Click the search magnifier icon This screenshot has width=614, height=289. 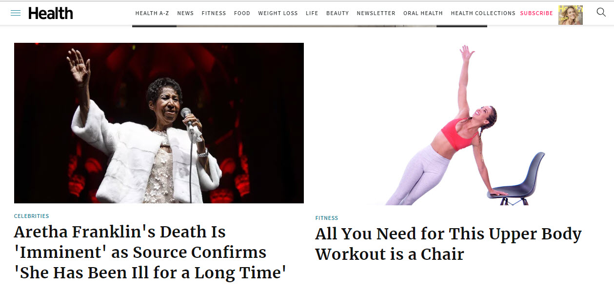pyautogui.click(x=601, y=13)
